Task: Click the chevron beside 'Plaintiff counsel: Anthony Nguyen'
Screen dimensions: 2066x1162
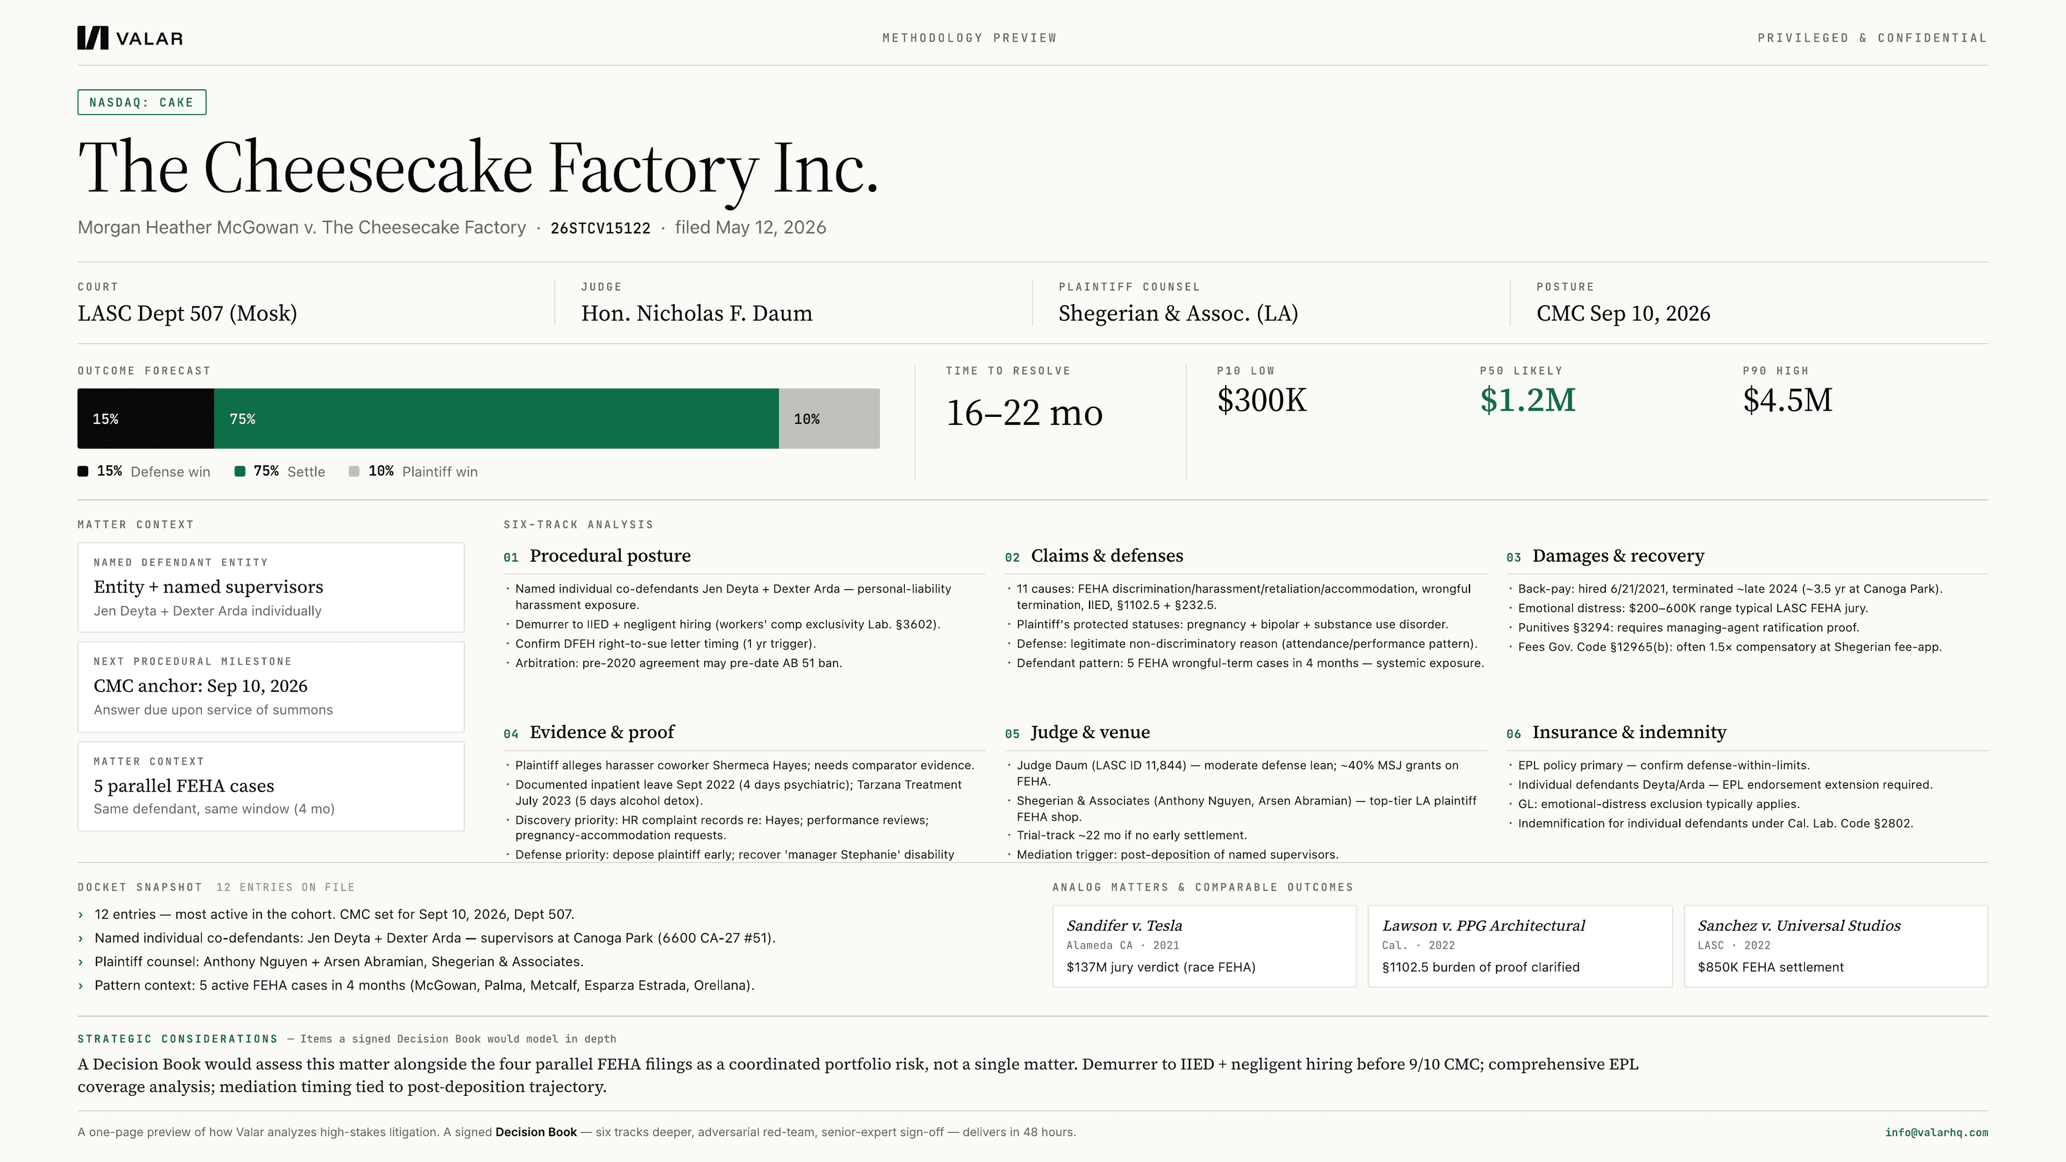Action: point(81,962)
